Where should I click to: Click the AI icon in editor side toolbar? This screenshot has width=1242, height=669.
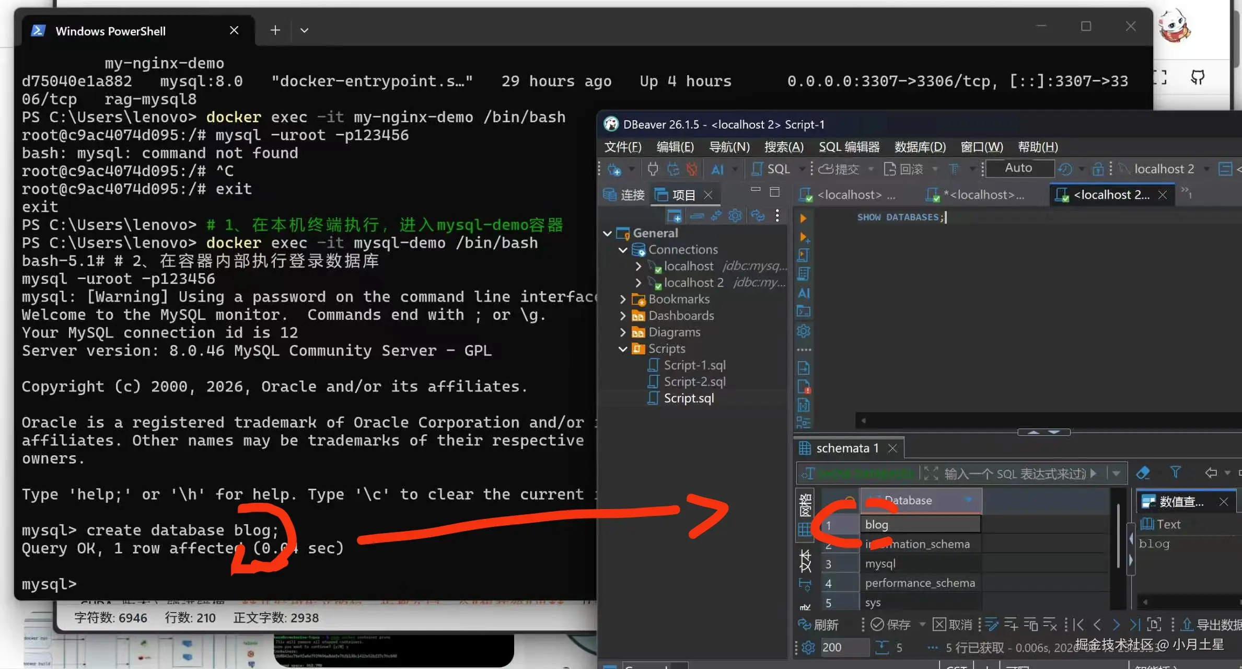[804, 293]
